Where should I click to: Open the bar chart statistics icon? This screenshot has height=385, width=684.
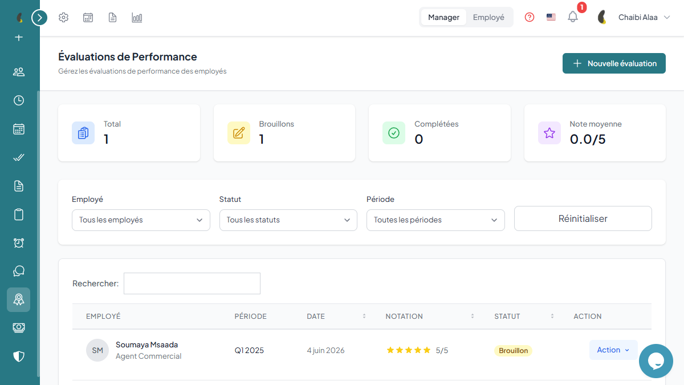point(137,18)
